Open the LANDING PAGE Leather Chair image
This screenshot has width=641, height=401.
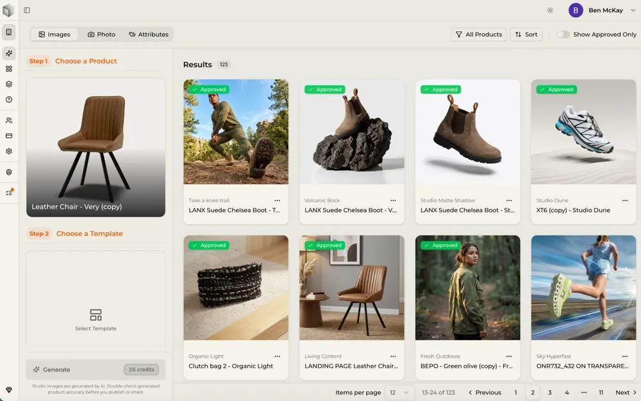click(351, 287)
